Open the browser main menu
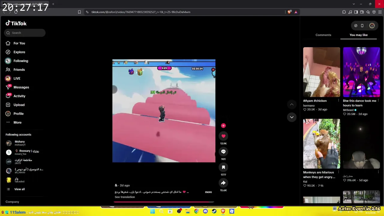384x216 pixels. tap(380, 12)
